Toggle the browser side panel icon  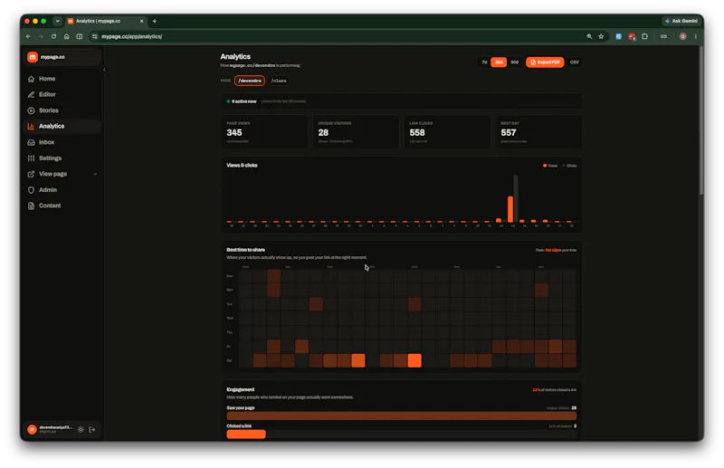point(80,36)
